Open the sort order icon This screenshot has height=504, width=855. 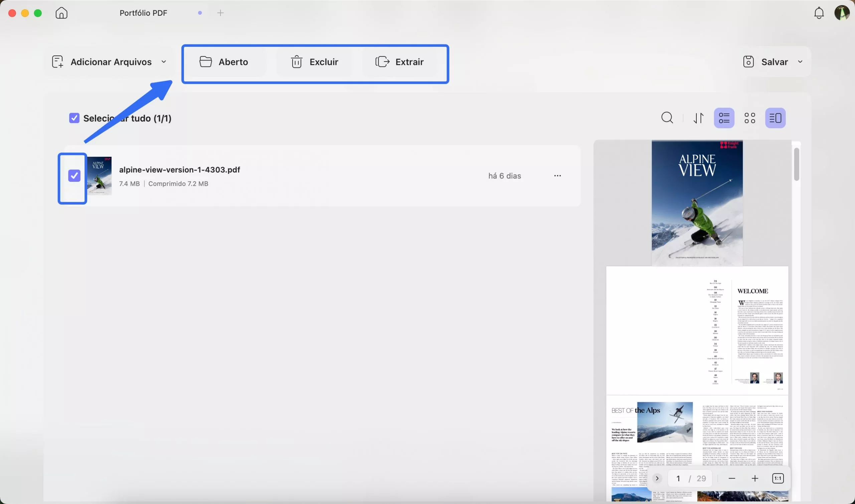698,118
